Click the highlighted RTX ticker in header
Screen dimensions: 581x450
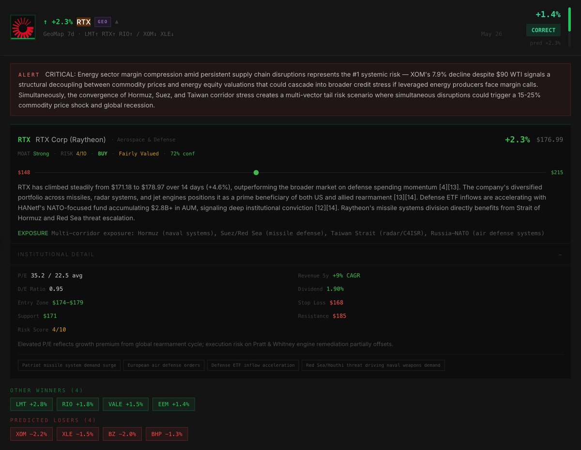(84, 22)
